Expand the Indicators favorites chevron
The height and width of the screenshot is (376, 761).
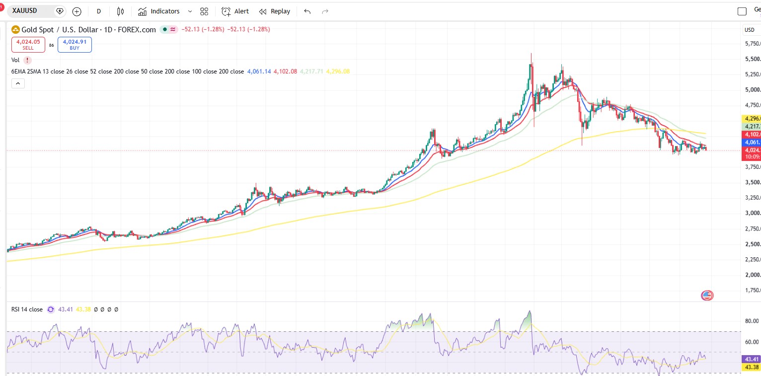point(190,11)
